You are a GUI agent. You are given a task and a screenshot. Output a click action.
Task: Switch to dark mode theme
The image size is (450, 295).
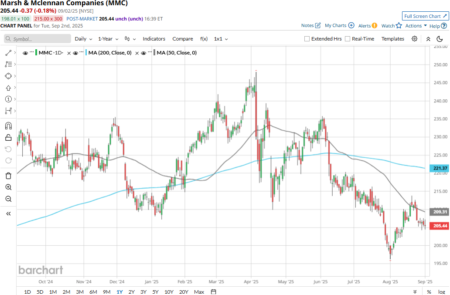[440, 39]
